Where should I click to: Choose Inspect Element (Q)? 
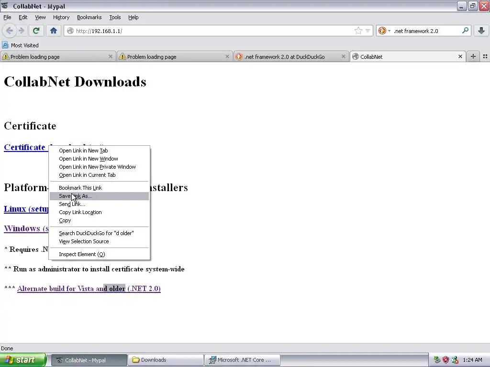(99, 254)
